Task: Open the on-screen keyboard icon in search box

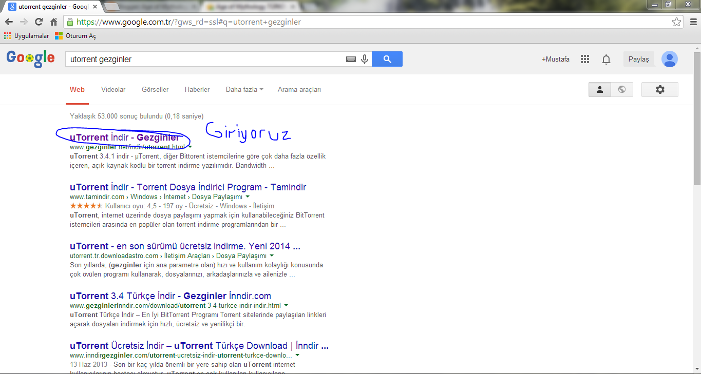Action: pos(351,59)
